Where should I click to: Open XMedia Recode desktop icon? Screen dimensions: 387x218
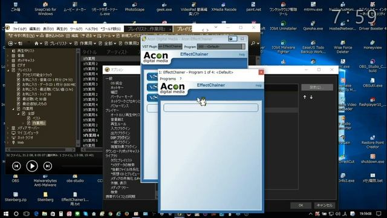tap(224, 7)
